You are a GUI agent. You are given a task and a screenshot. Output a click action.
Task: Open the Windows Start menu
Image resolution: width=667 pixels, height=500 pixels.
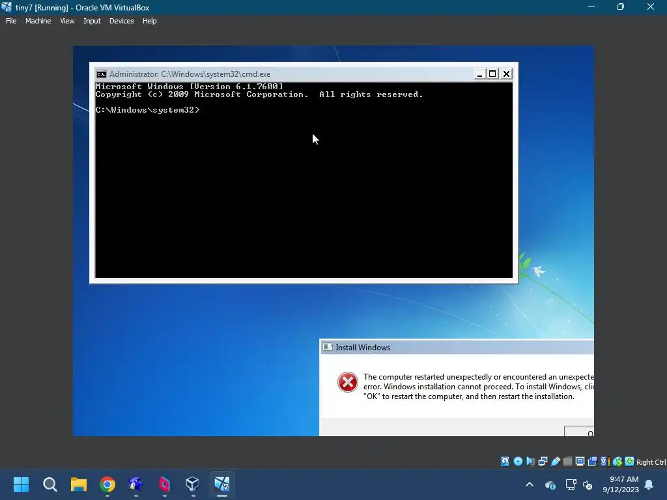[21, 484]
